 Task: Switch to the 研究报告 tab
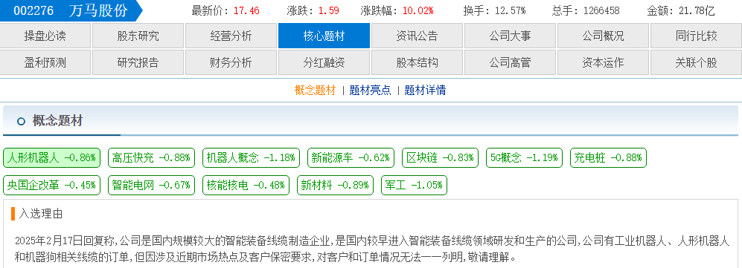click(x=138, y=62)
